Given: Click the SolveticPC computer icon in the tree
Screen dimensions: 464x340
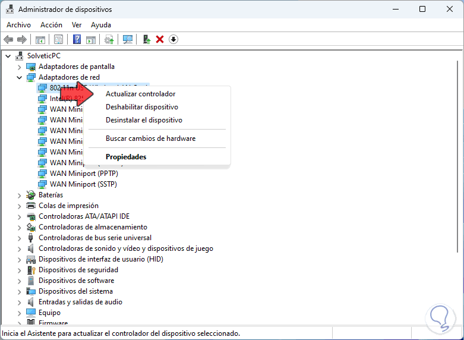Looking at the screenshot, I should 20,56.
